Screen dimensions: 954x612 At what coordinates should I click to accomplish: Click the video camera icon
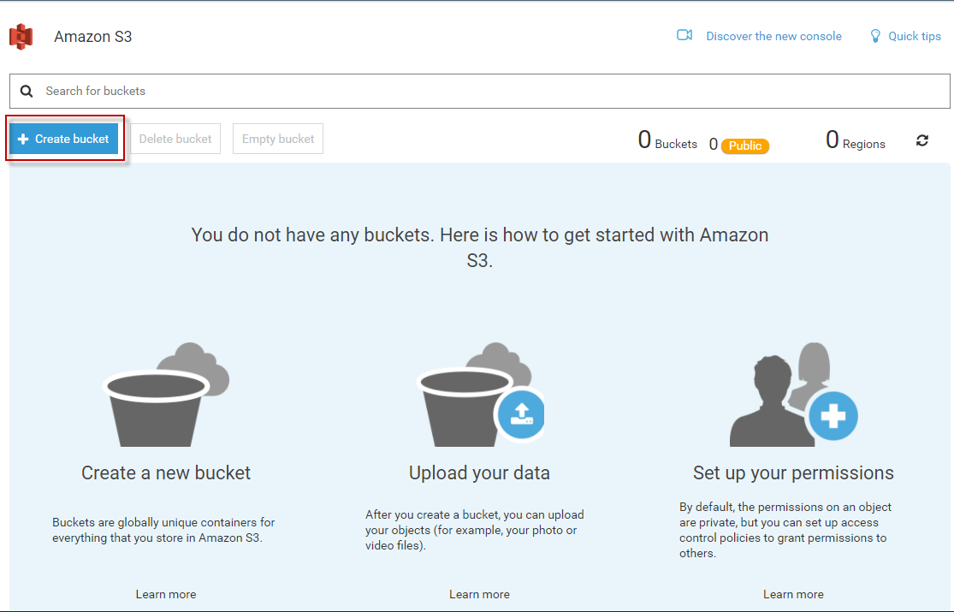684,36
